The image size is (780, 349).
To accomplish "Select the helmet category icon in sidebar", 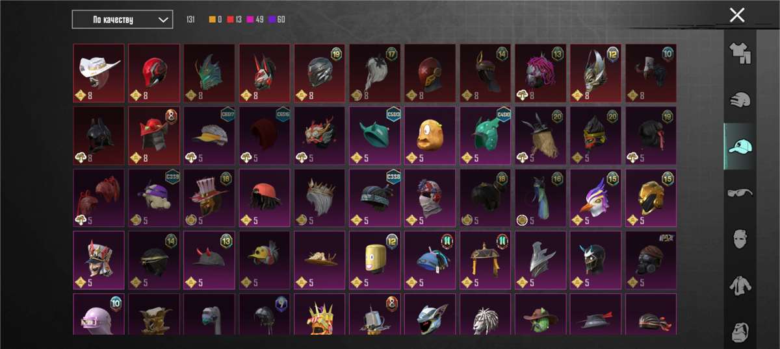I will click(x=740, y=100).
